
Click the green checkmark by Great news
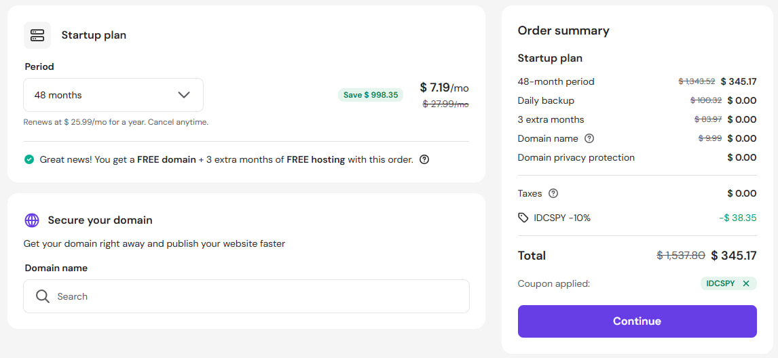pyautogui.click(x=29, y=160)
